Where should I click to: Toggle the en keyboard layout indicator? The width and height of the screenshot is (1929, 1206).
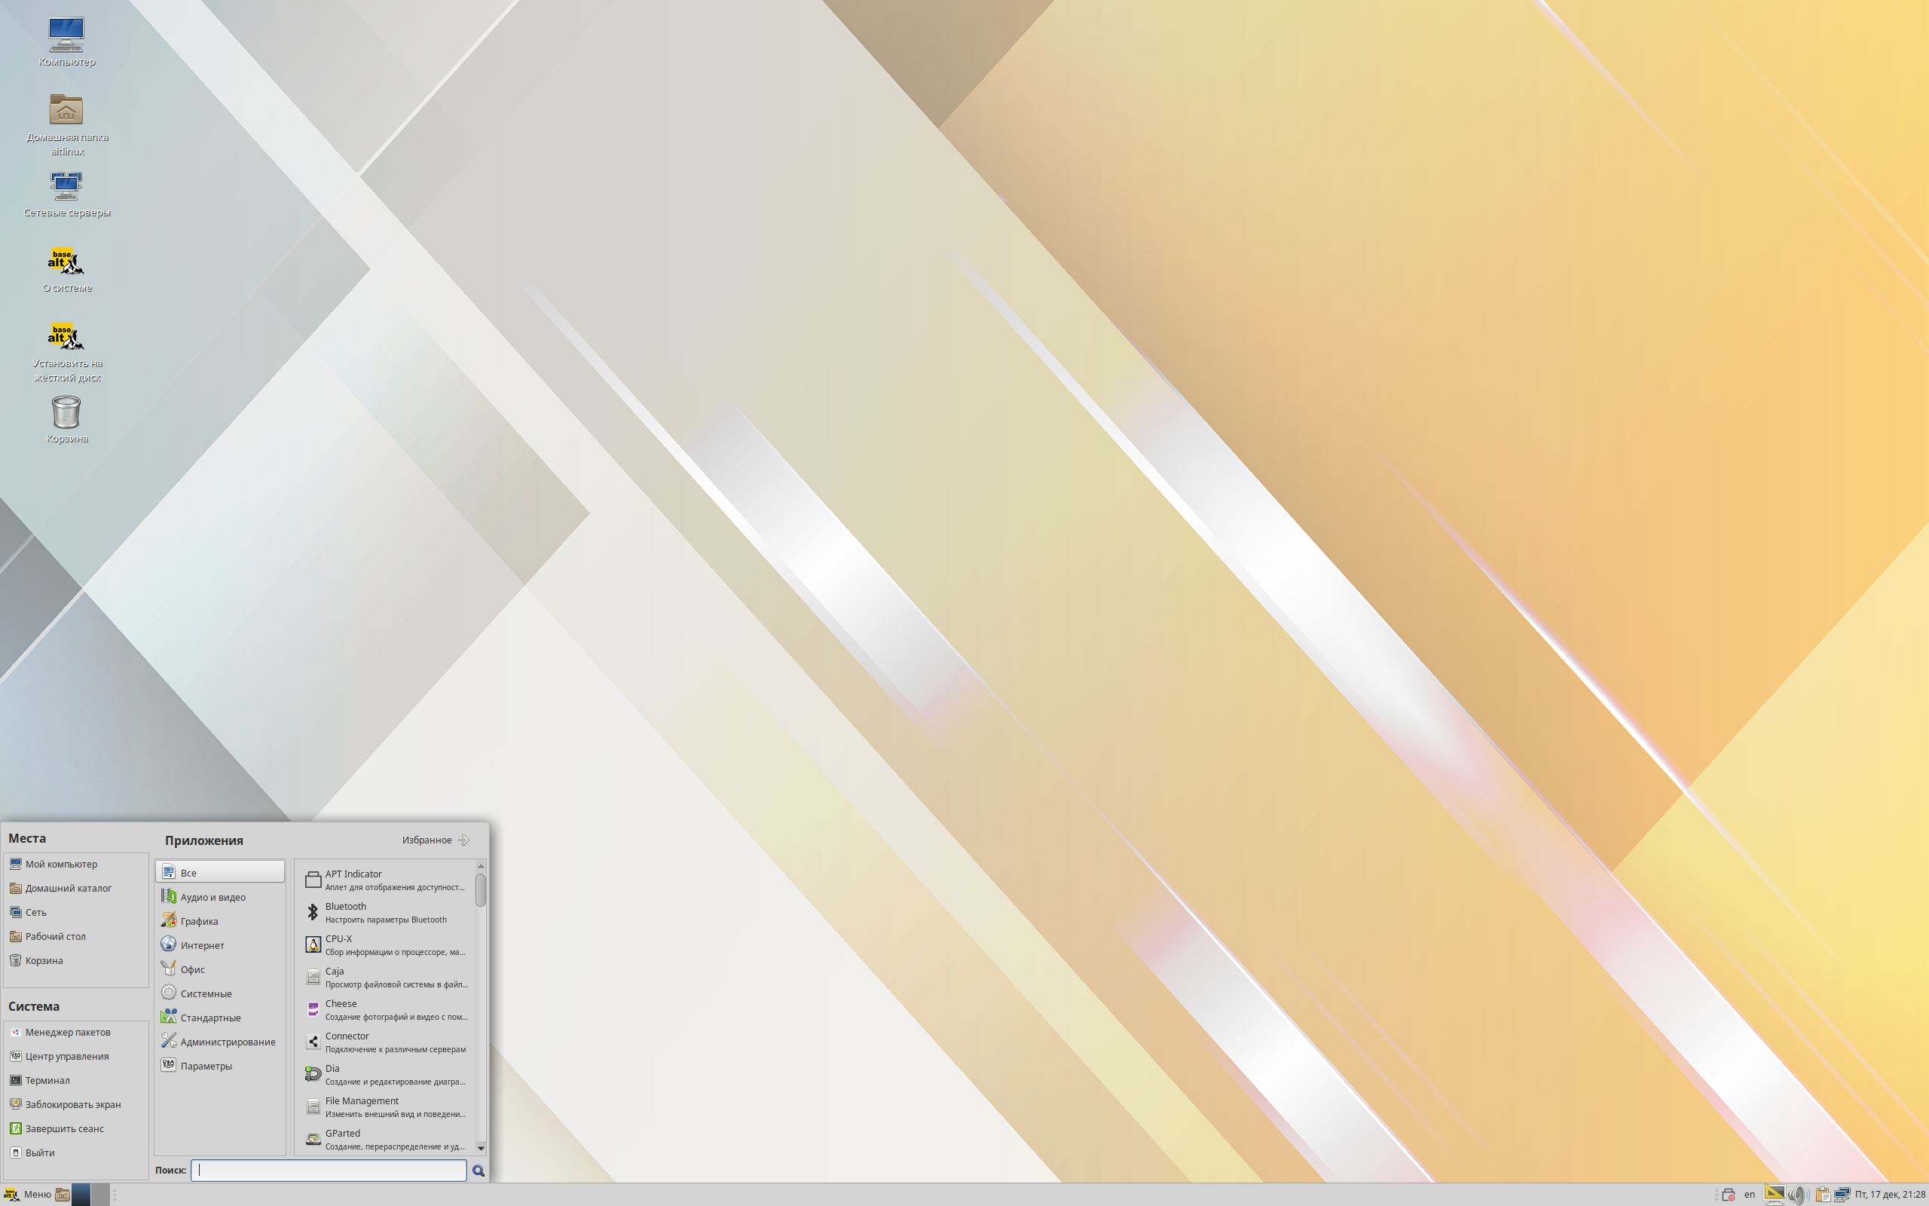pos(1750,1194)
